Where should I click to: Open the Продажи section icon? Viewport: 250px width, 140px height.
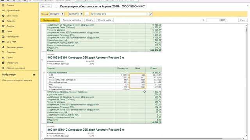pyautogui.click(x=3, y=21)
